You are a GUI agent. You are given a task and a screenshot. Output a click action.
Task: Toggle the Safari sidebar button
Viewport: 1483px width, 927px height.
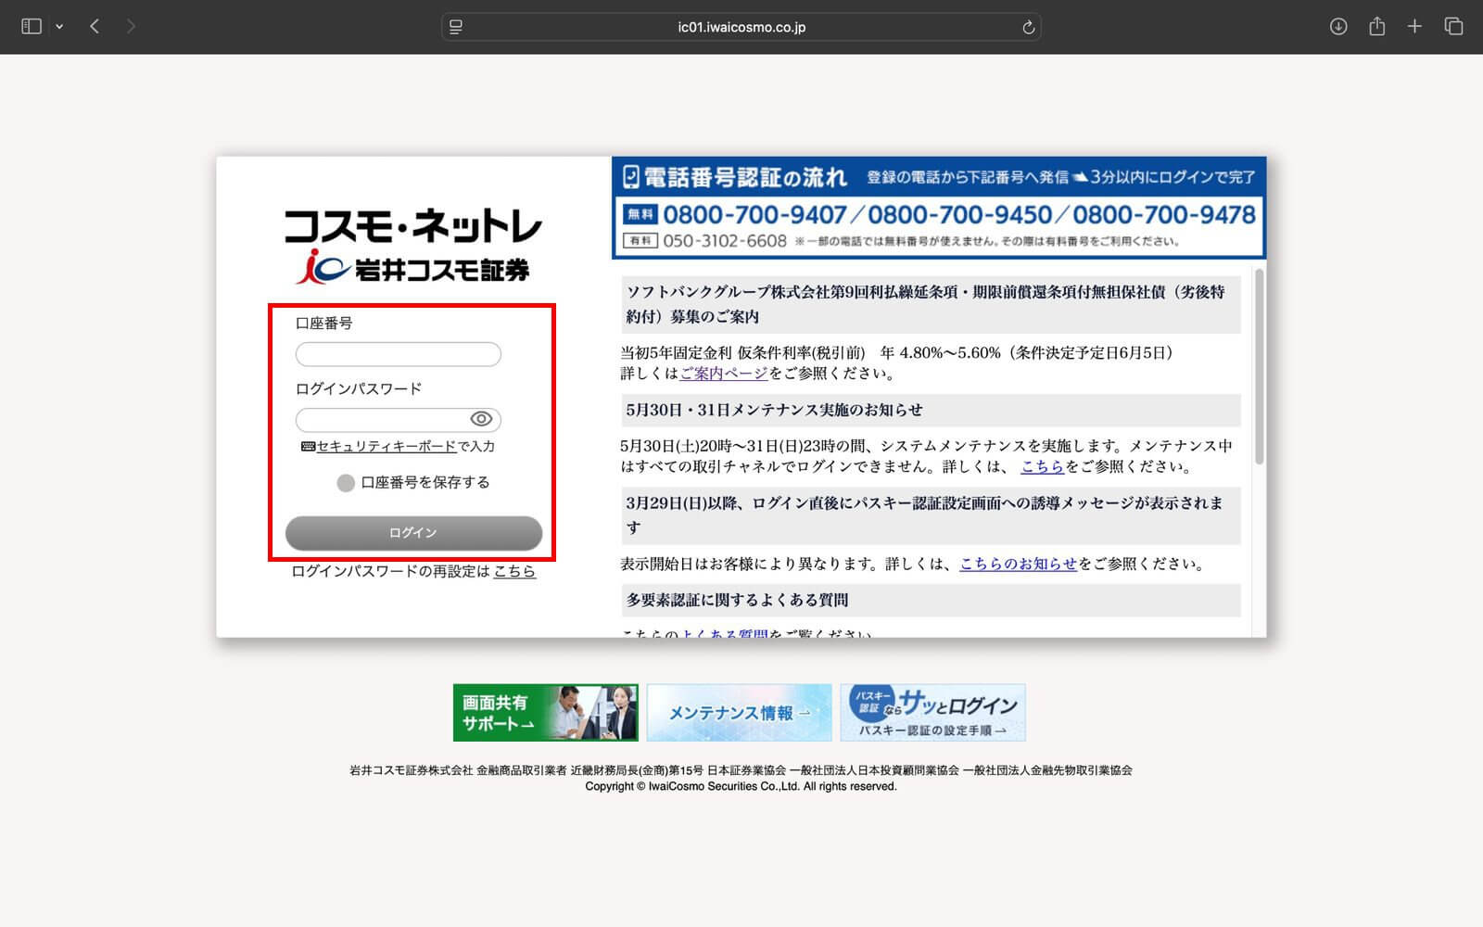pos(32,27)
